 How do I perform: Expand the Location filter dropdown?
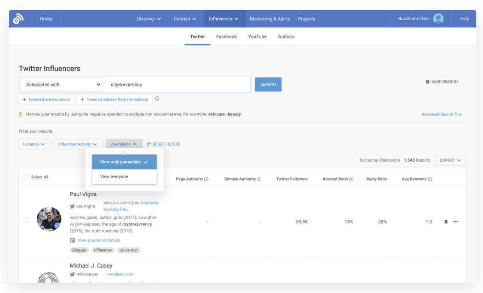[34, 144]
